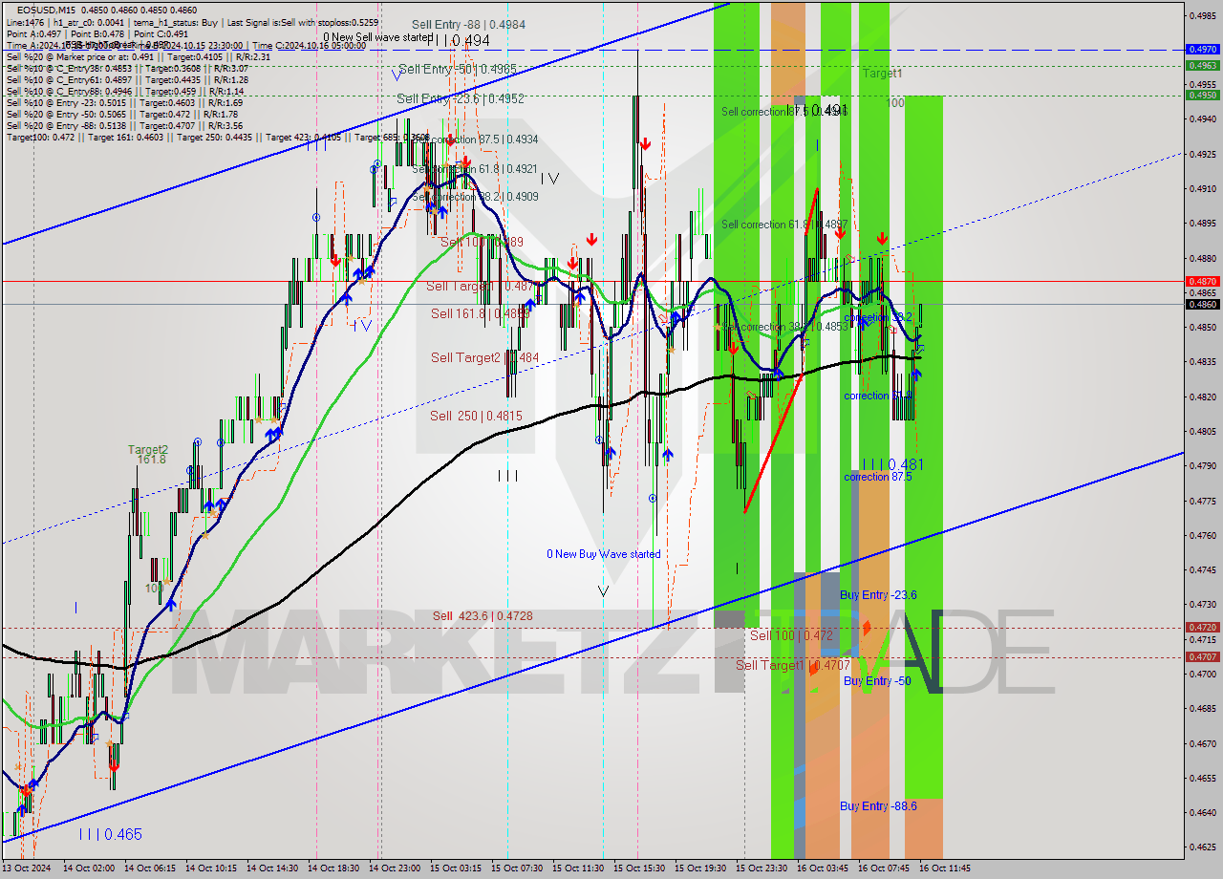The width and height of the screenshot is (1223, 879).
Task: Click the '13 Oct 2024' date label
Action: [29, 868]
